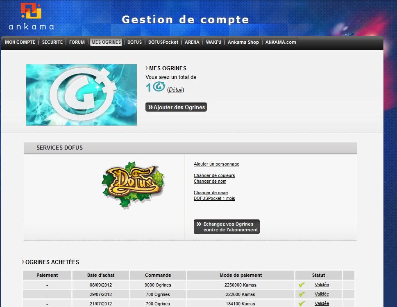
Task: Click the SERVICES DOFUS section header
Action: pyautogui.click(x=191, y=148)
